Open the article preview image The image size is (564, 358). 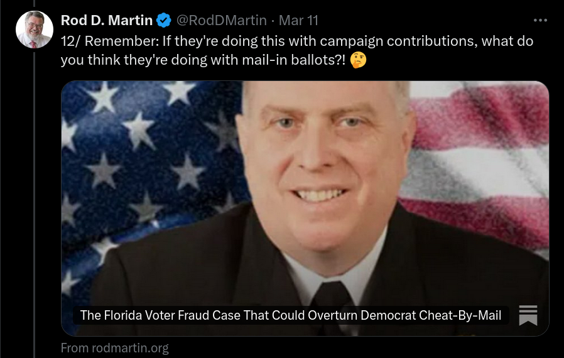[305, 209]
